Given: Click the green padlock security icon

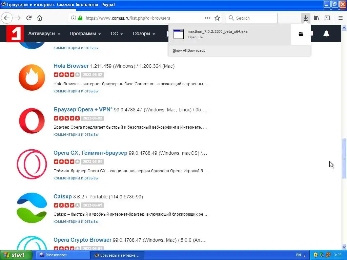Looking at the screenshot, I should tap(80, 18).
